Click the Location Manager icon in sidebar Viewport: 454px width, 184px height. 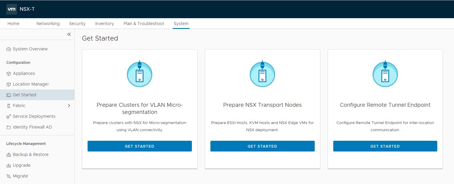[9, 84]
